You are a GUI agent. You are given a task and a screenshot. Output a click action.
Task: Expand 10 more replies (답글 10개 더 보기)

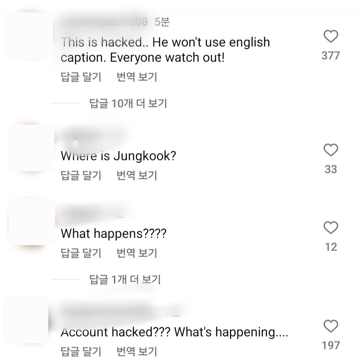tap(128, 103)
